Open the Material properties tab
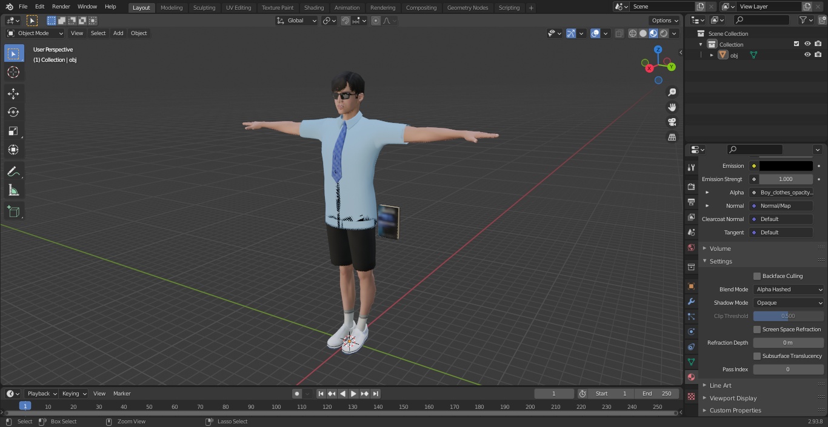The width and height of the screenshot is (828, 427). click(x=691, y=377)
